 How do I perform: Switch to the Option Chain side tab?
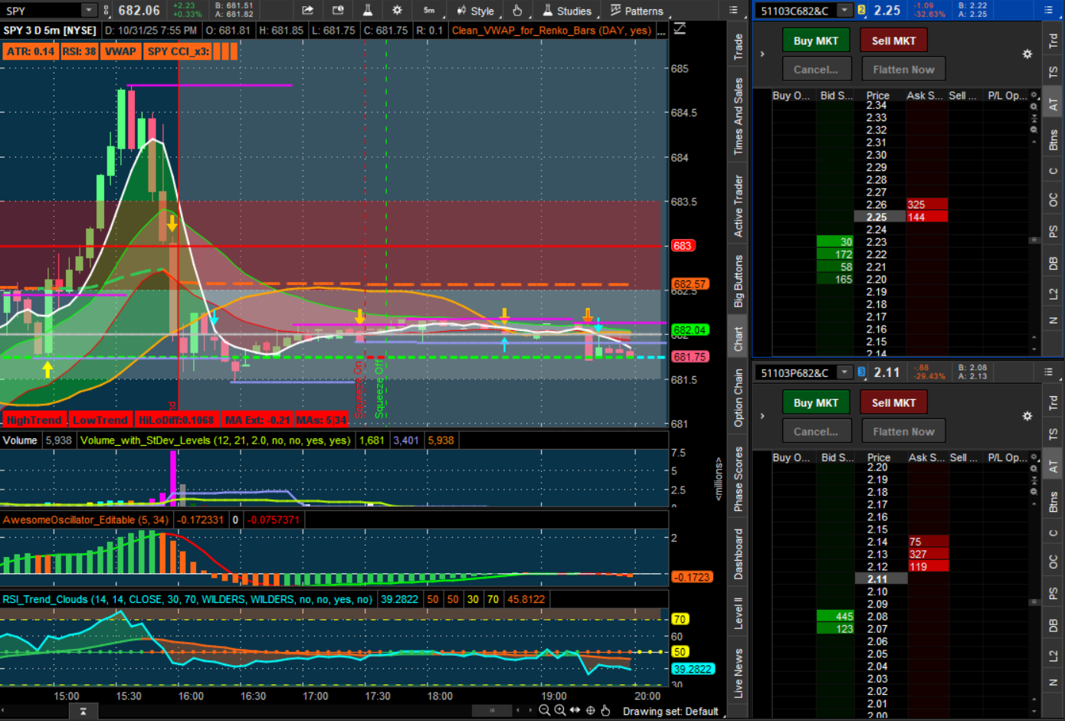click(x=739, y=398)
